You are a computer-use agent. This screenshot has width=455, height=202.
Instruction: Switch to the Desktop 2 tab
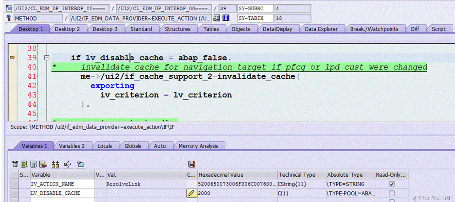(x=67, y=29)
